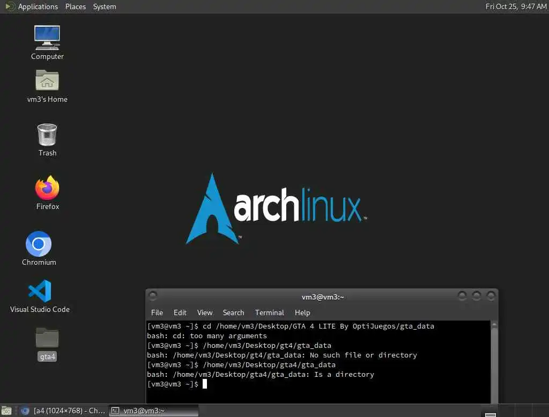The width and height of the screenshot is (549, 417).
Task: Maximize the vm3@vm3 terminal window
Action: pos(477,296)
